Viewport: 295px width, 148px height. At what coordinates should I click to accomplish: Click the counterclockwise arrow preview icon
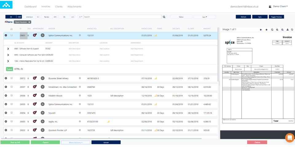click(292, 30)
